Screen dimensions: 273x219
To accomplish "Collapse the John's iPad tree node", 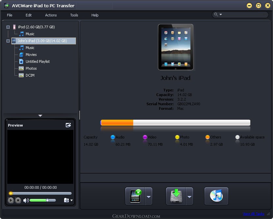I will (8, 41).
